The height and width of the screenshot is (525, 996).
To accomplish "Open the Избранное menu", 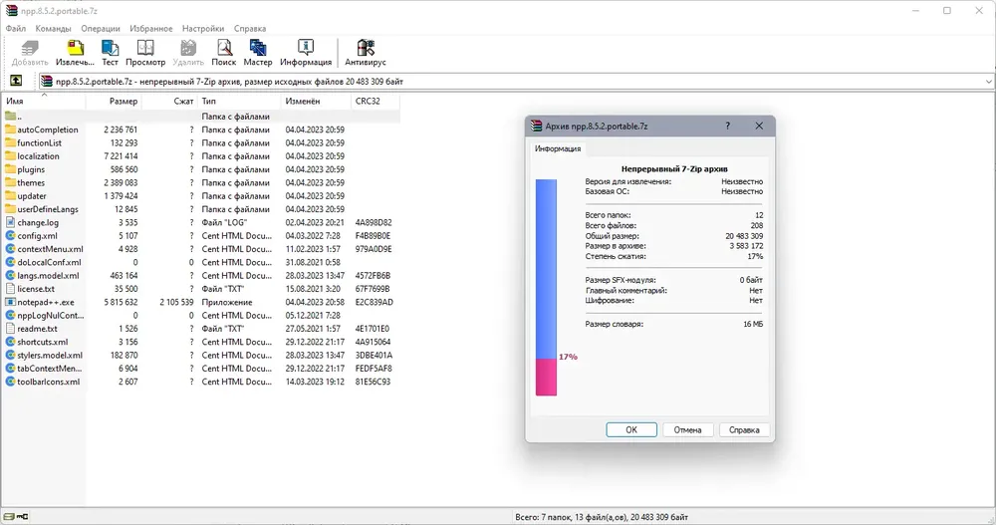I will [151, 29].
